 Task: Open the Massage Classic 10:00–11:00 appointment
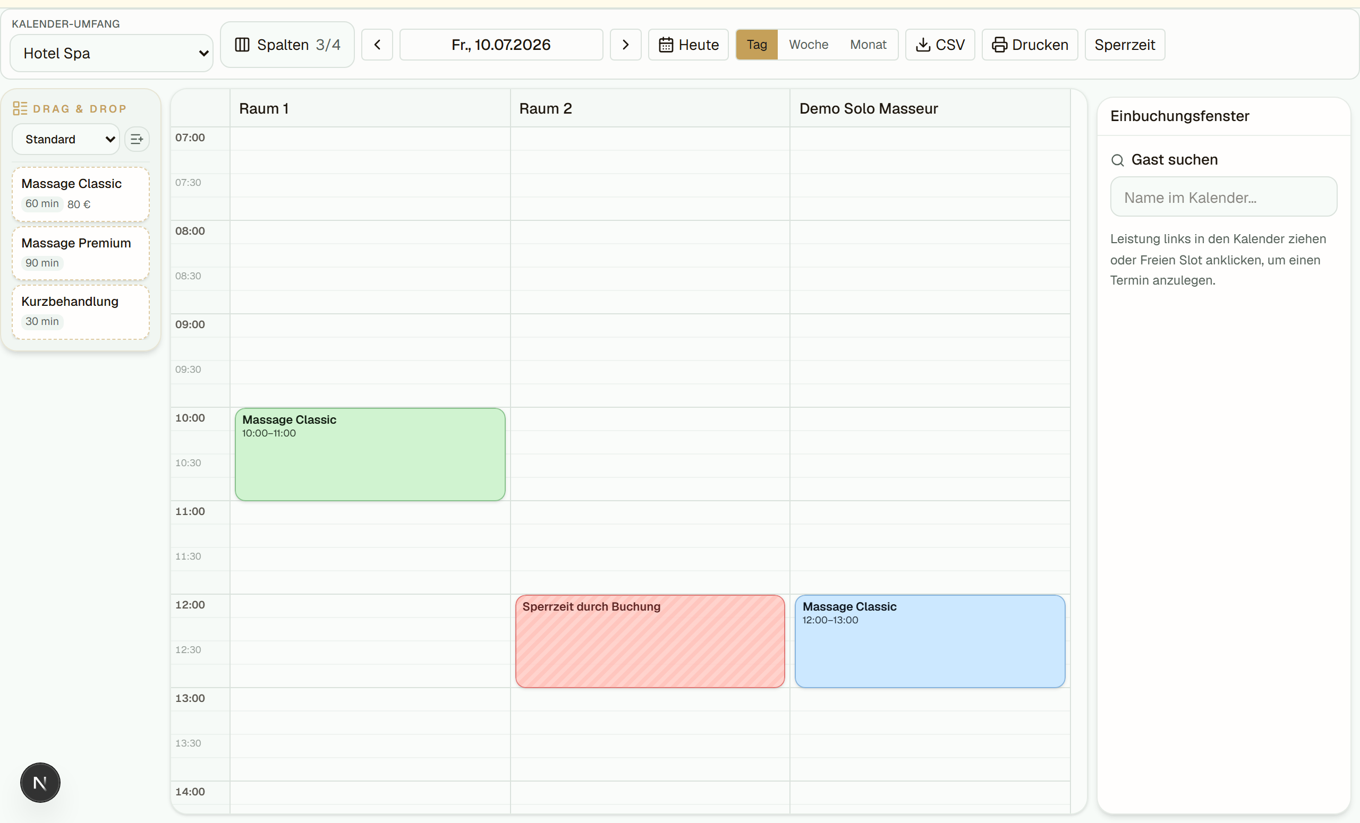(370, 454)
